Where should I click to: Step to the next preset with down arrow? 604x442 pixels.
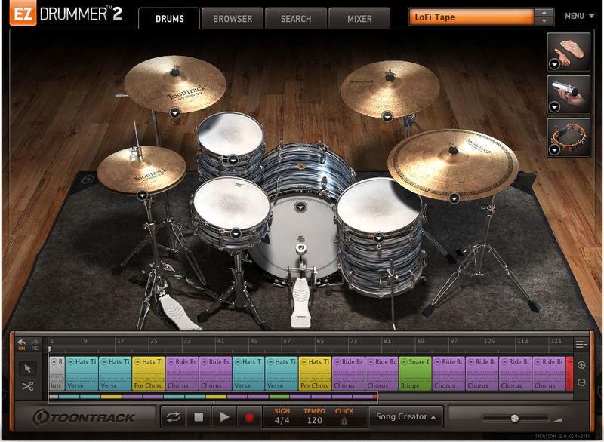point(544,21)
